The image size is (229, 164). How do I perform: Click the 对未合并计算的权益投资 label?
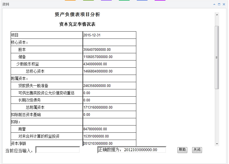(39, 136)
